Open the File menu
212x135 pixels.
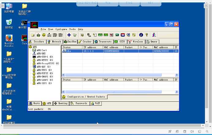pyautogui.click(x=43, y=29)
